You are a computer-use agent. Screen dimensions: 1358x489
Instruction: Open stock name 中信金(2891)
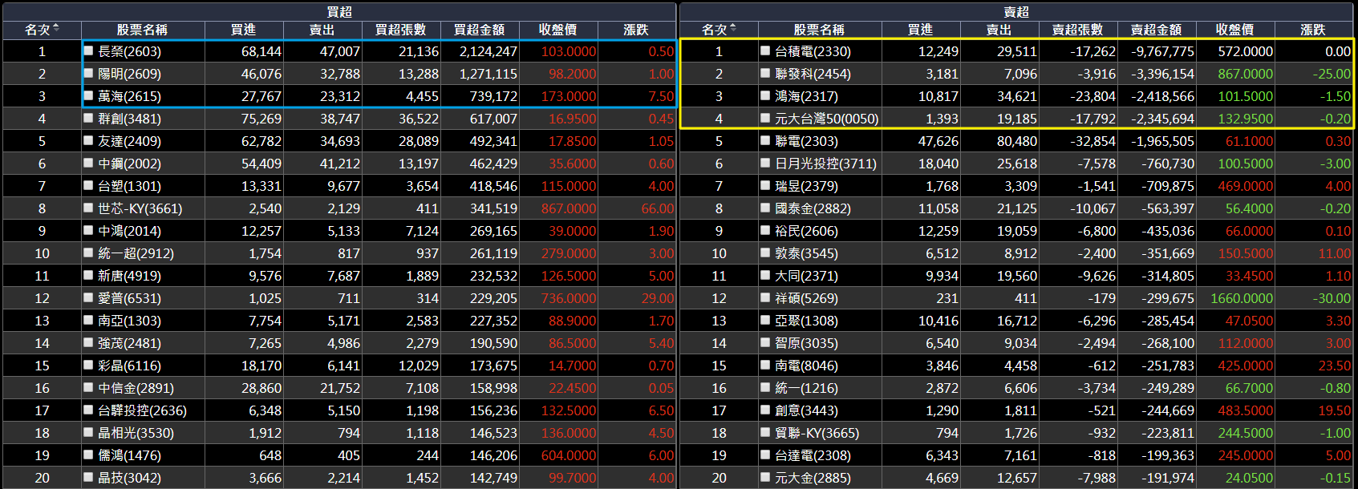pyautogui.click(x=136, y=388)
